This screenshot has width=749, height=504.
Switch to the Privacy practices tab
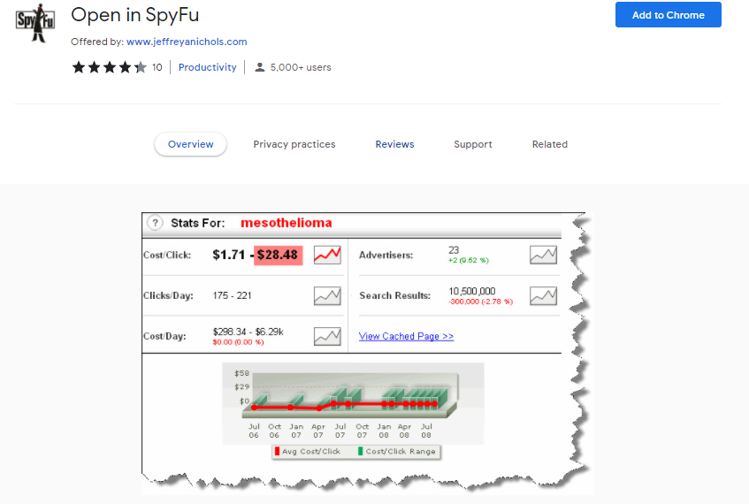[294, 144]
